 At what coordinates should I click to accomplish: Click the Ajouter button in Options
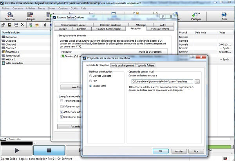point(71,87)
